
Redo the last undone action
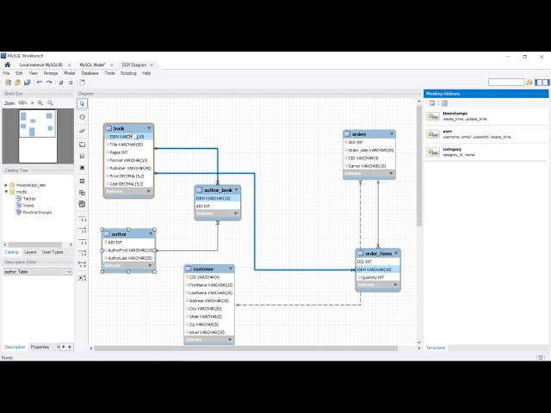click(49, 83)
